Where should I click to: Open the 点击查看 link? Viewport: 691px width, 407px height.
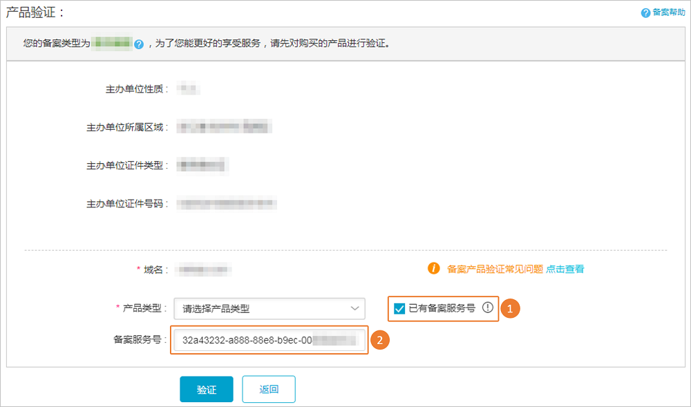click(565, 269)
